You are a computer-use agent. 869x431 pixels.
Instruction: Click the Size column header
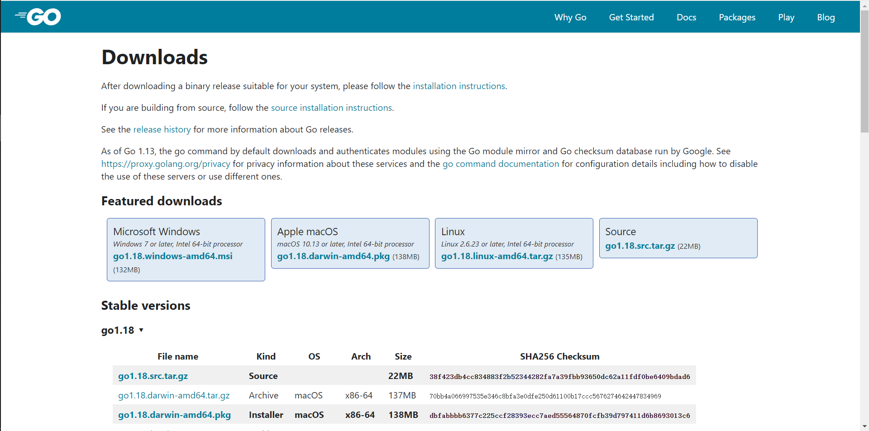pyautogui.click(x=403, y=356)
